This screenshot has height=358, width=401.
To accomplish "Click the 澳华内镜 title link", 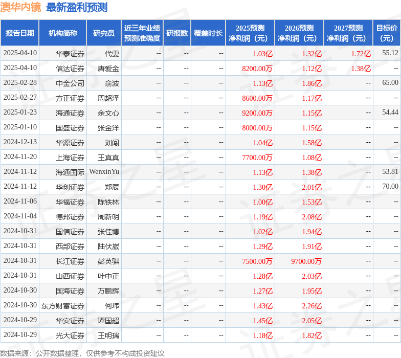I will [20, 7].
